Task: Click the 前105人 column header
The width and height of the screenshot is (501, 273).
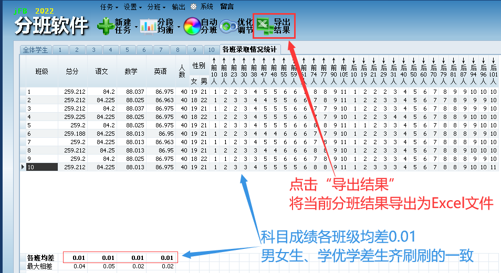Action: 344,71
